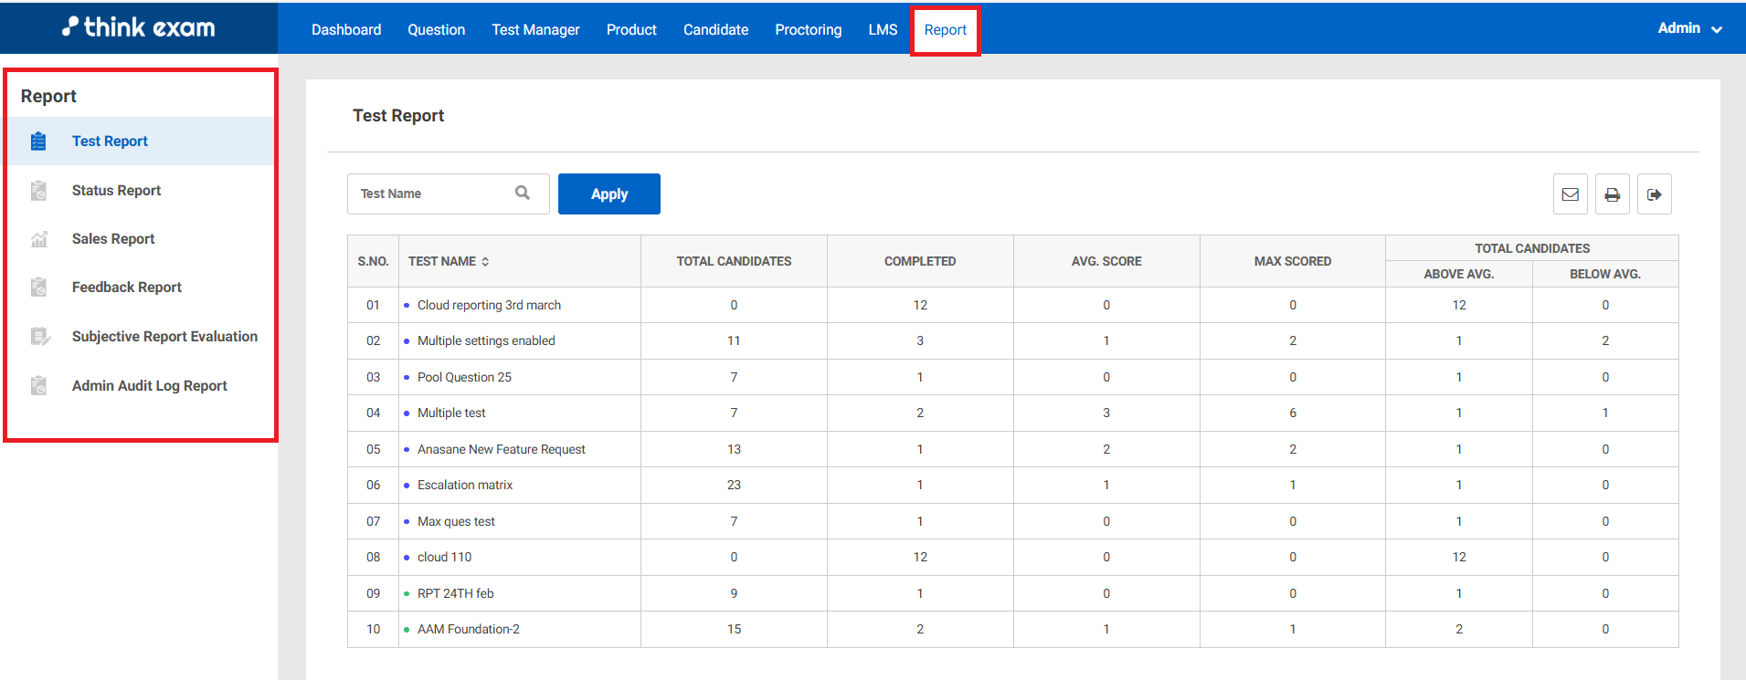Screen dimensions: 1746x680
Task: Open the Escalation matrix test row
Action: 464,486
